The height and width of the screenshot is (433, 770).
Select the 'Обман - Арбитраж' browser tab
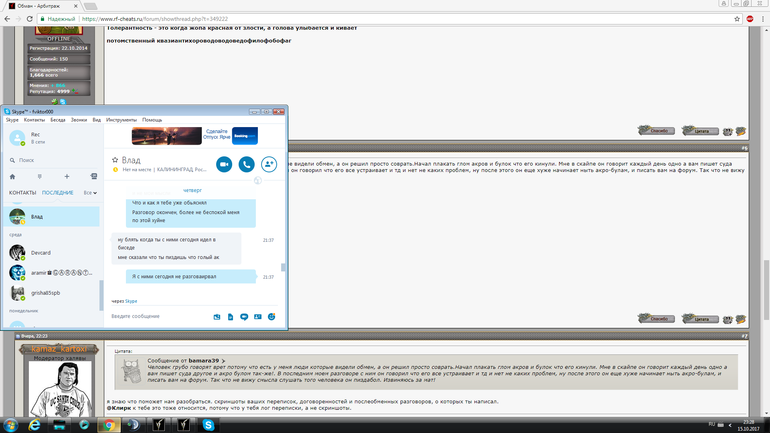click(x=43, y=6)
